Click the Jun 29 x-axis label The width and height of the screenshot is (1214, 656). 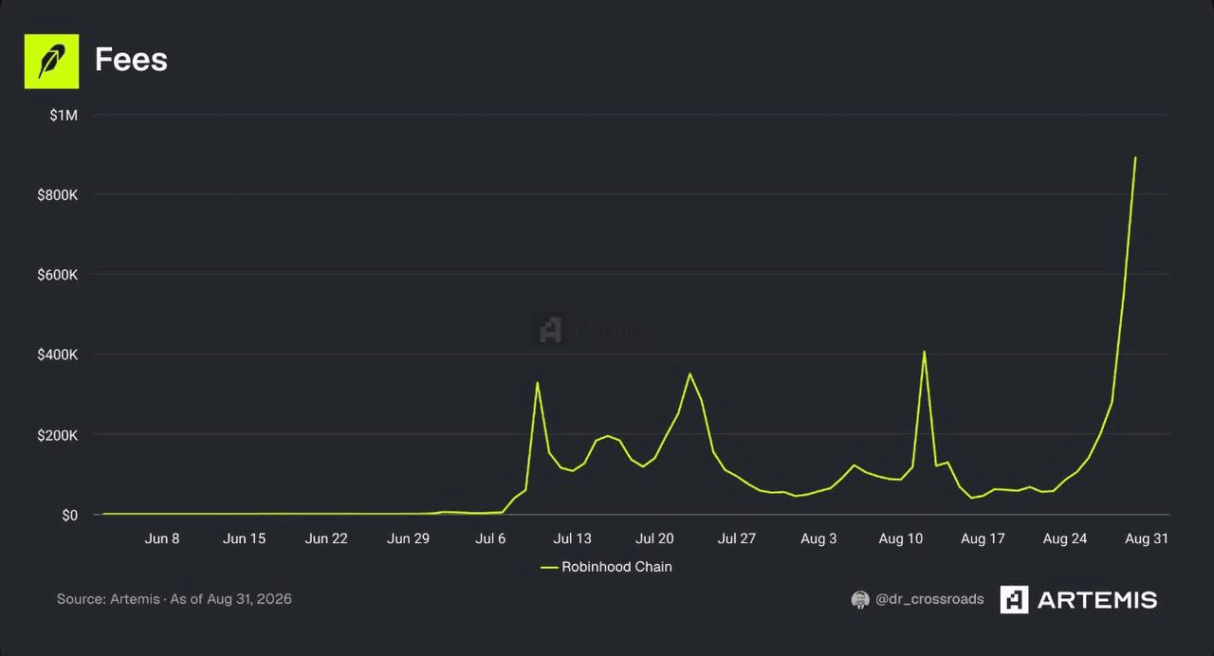(x=409, y=538)
